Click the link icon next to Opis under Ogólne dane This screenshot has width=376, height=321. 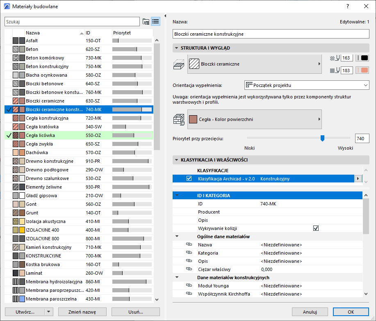(189, 261)
